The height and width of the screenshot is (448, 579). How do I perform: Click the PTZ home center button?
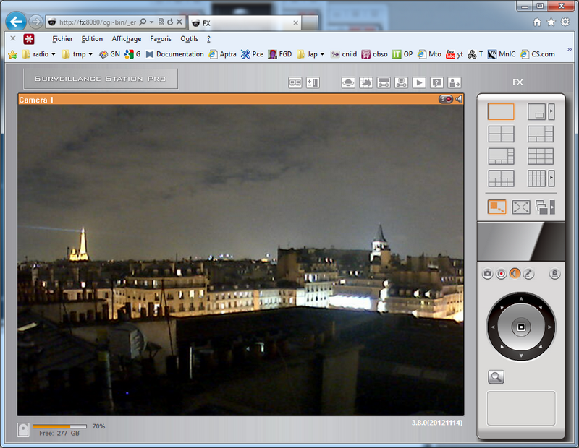(x=521, y=327)
